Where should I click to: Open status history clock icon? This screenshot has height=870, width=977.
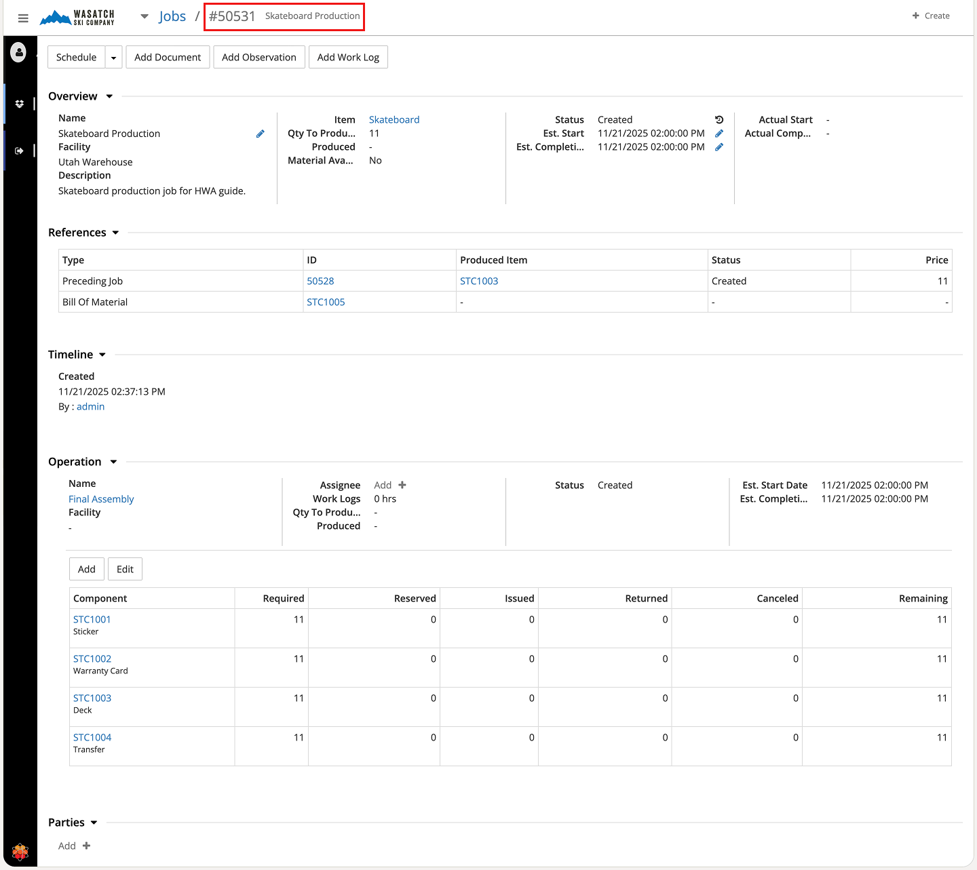(x=719, y=120)
